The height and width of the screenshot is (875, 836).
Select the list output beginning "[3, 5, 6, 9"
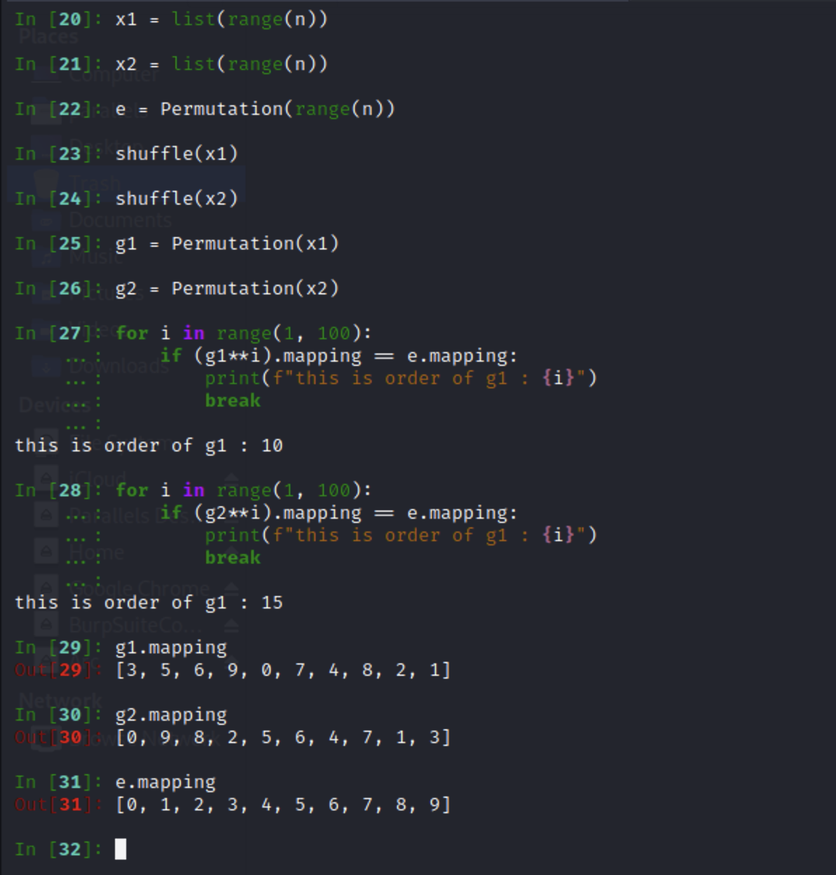point(283,670)
